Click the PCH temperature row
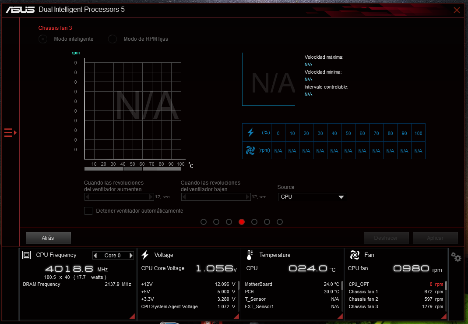 click(292, 292)
